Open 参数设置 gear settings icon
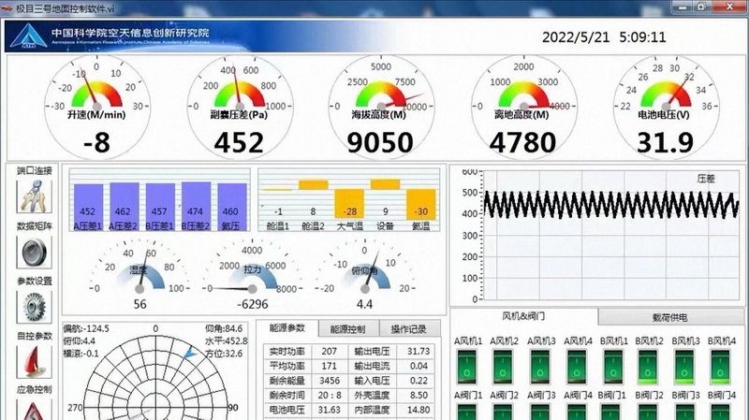The height and width of the screenshot is (420, 749). pos(34,307)
